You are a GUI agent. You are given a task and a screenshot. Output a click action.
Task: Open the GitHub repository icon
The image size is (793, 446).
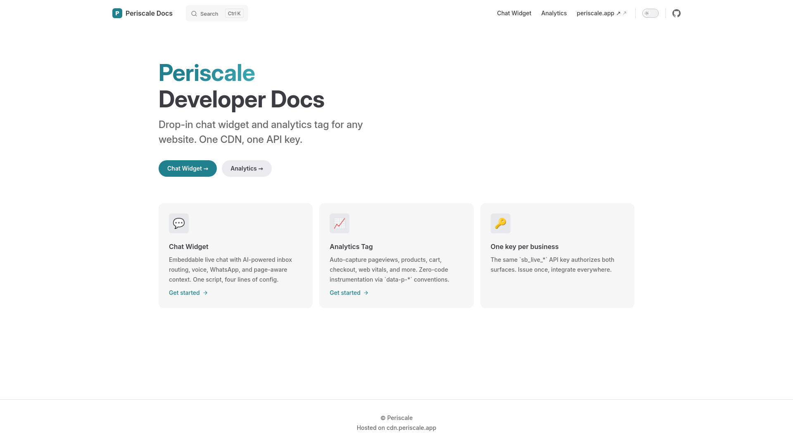click(677, 13)
